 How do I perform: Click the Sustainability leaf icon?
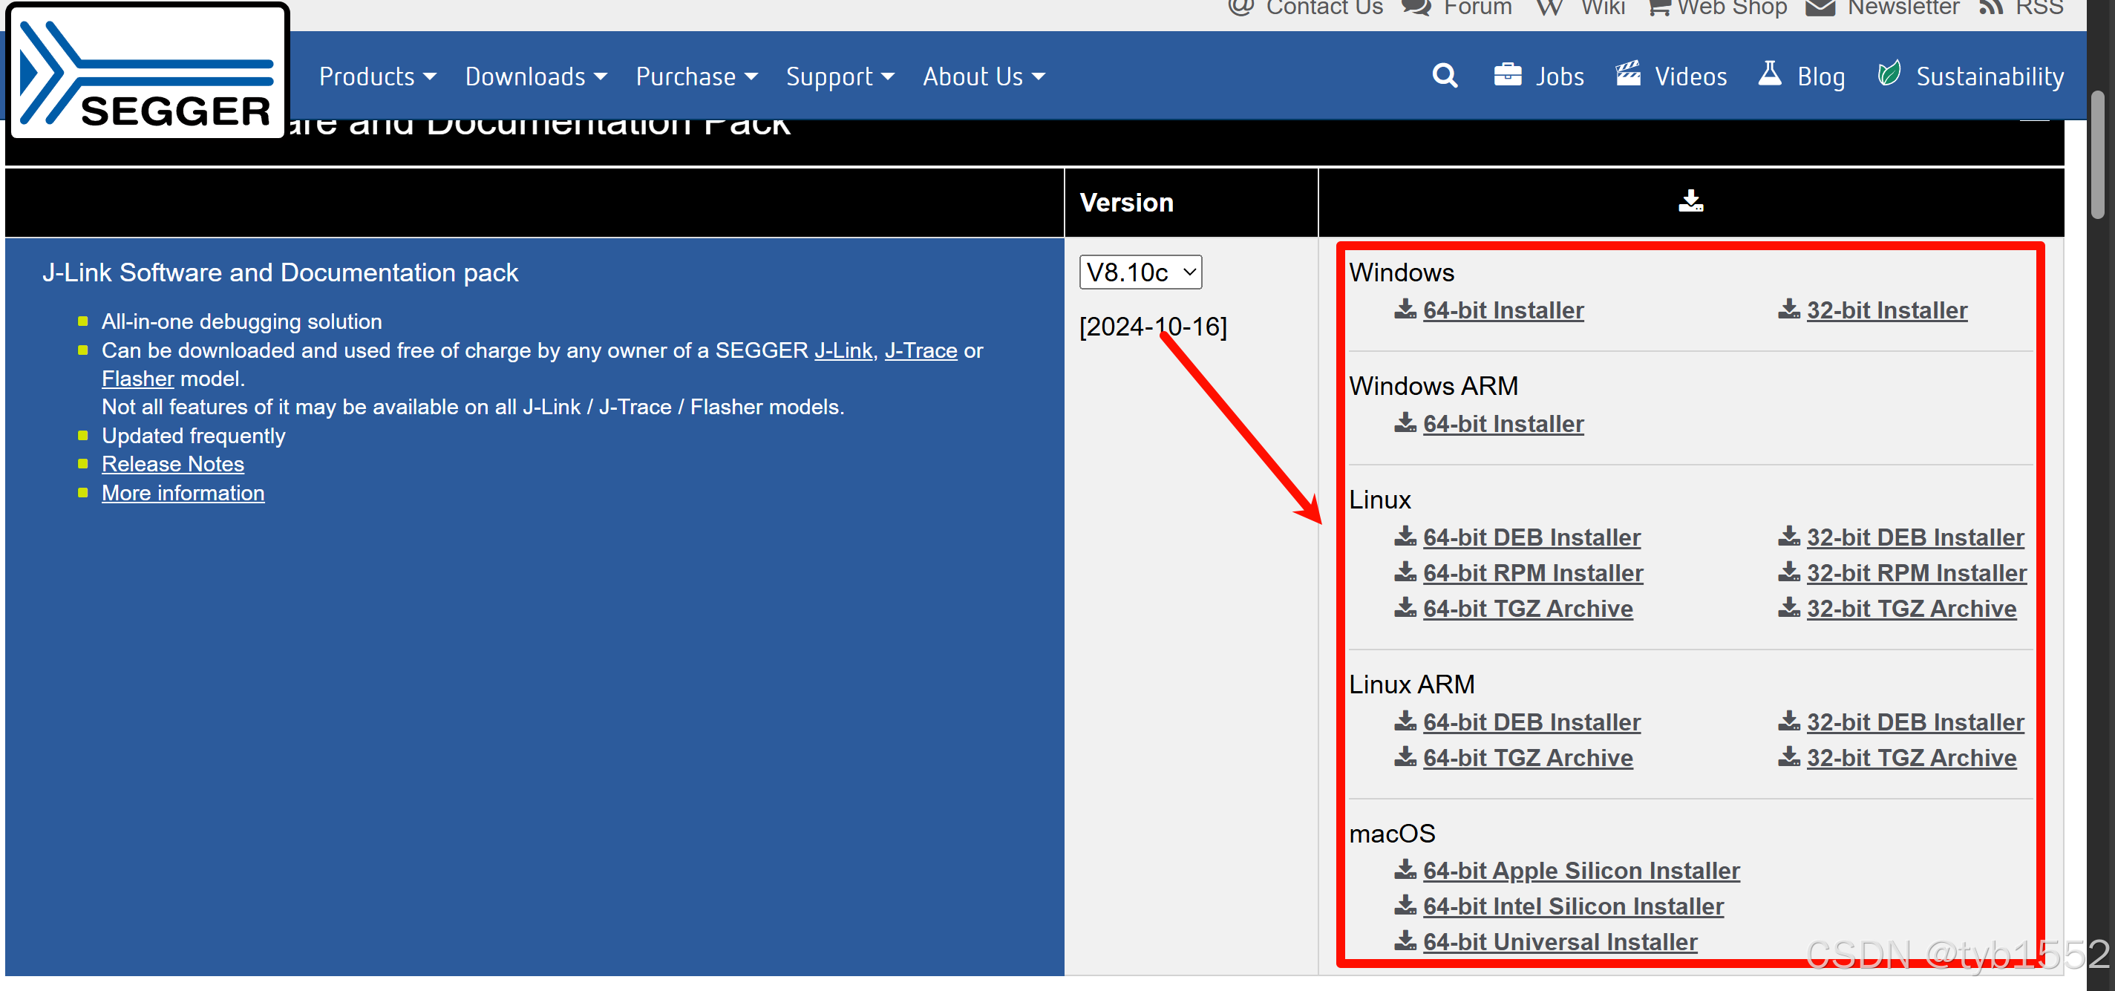(x=1889, y=74)
